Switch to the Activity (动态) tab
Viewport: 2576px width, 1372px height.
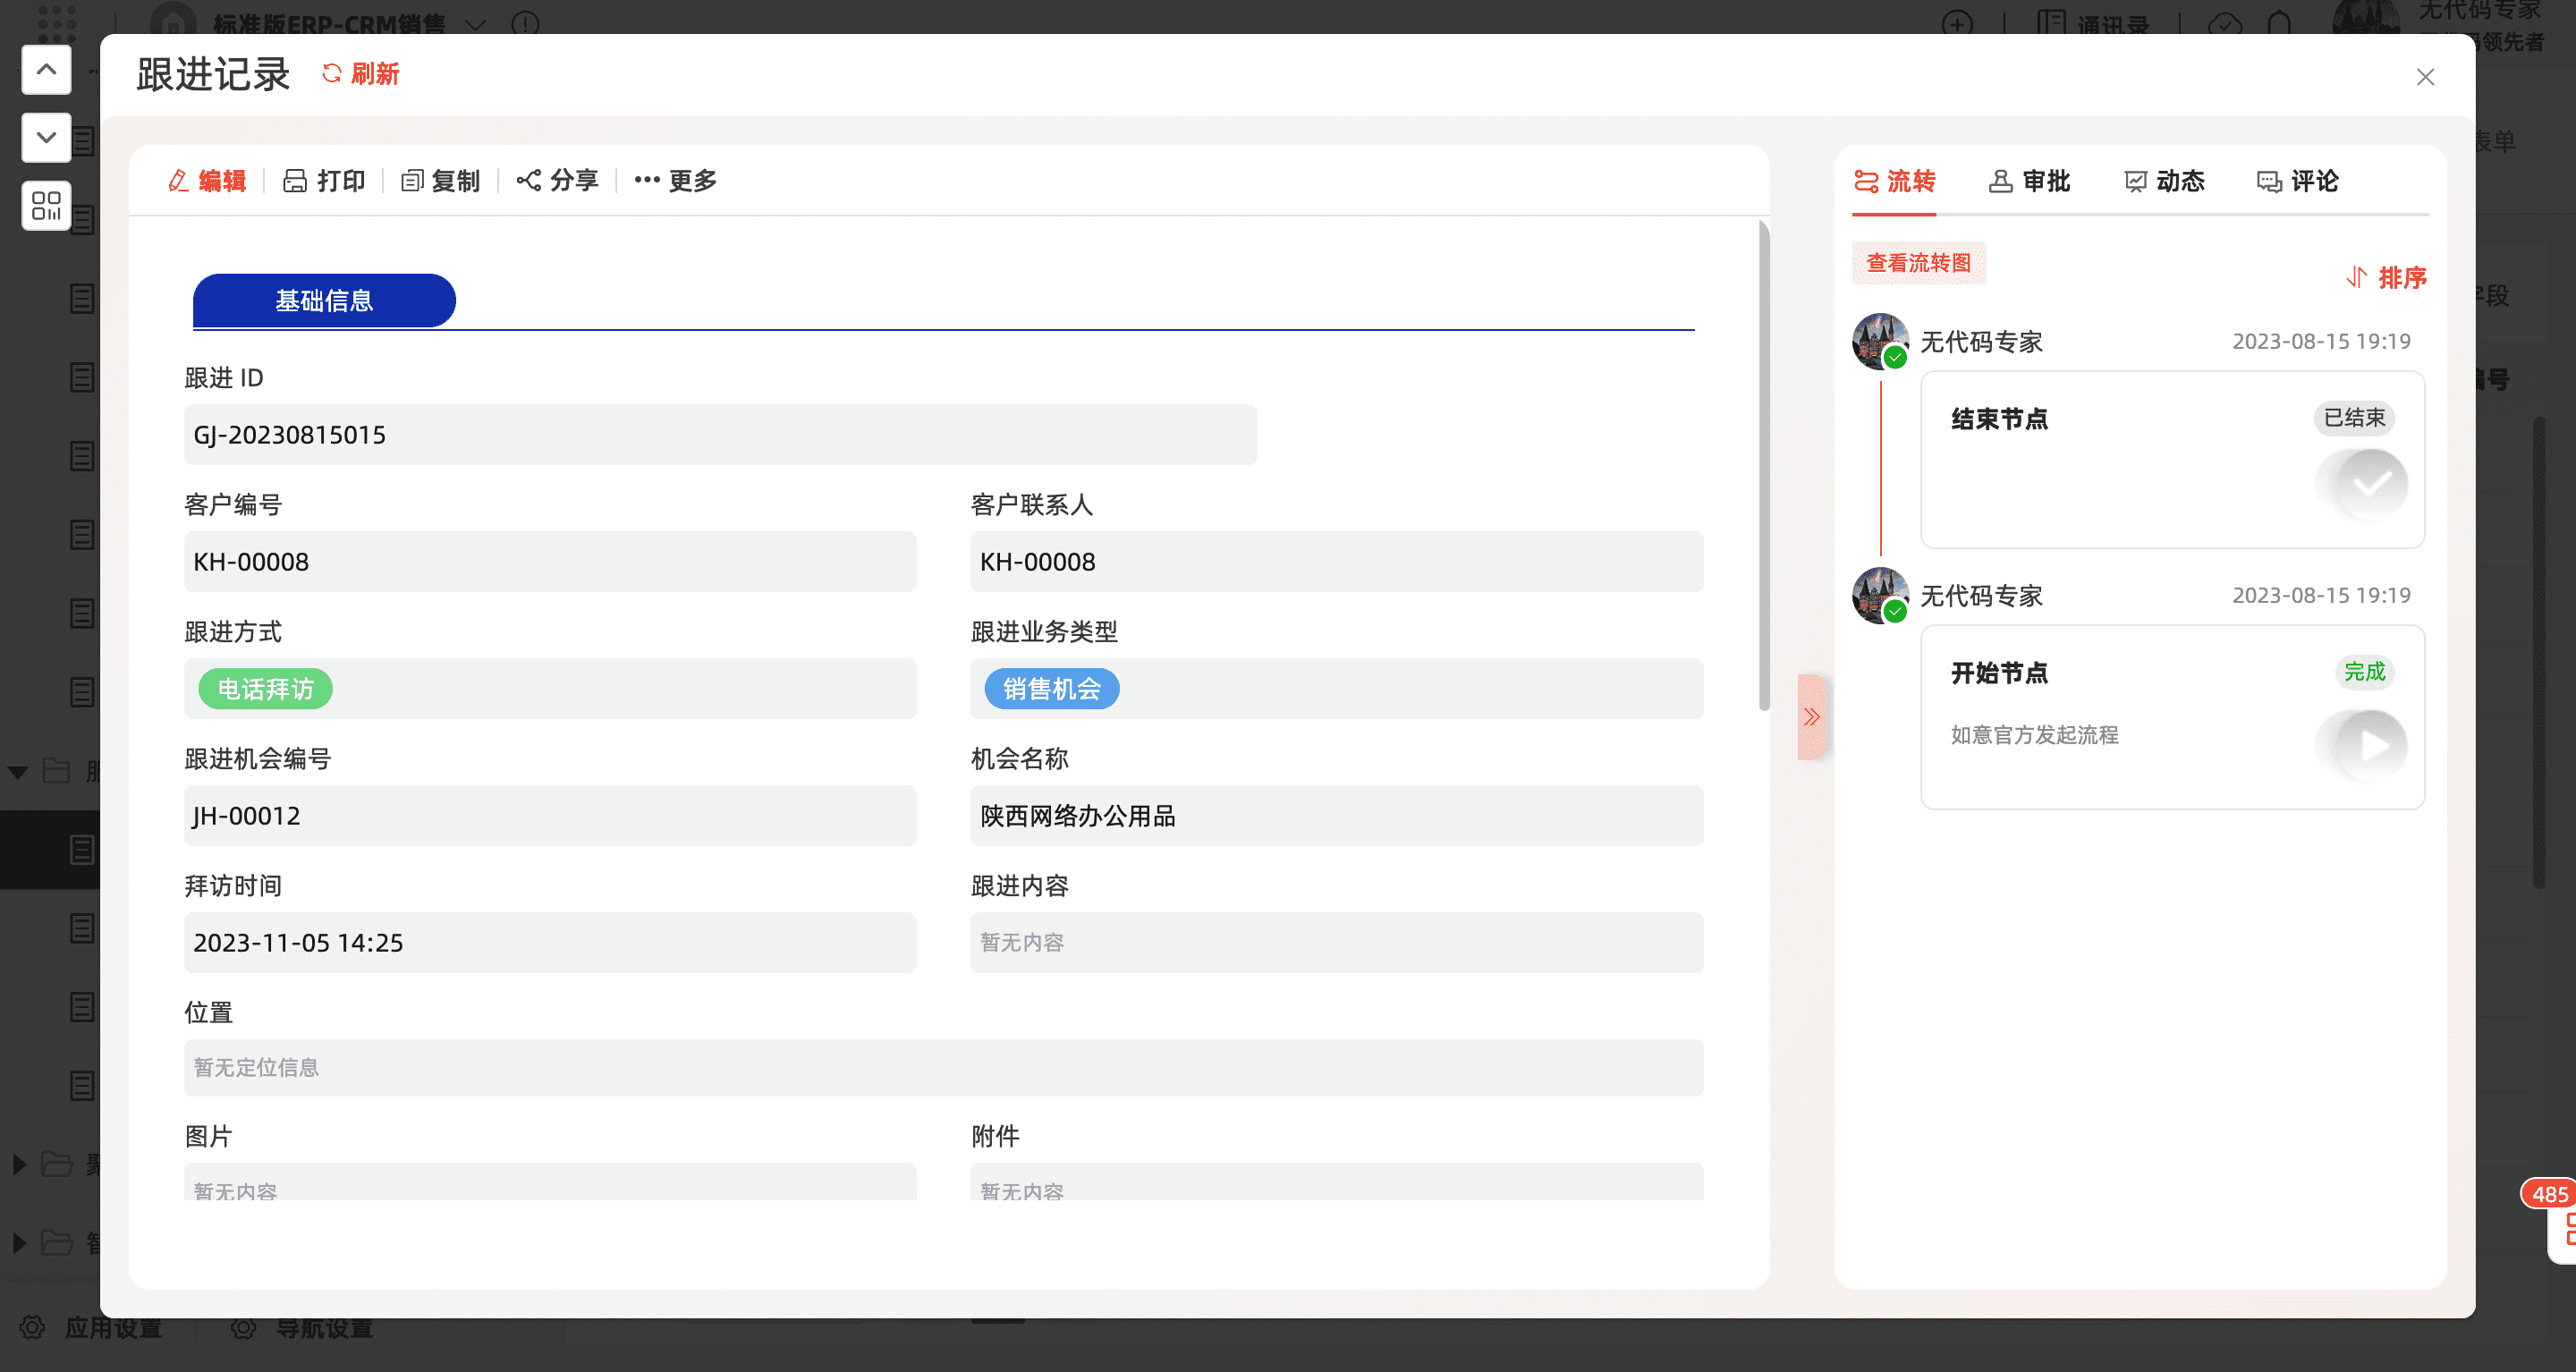pyautogui.click(x=2164, y=181)
